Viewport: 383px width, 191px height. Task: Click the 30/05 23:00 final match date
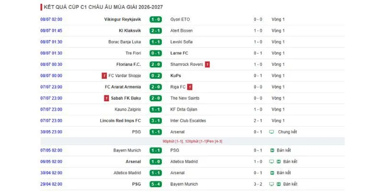tap(51, 132)
